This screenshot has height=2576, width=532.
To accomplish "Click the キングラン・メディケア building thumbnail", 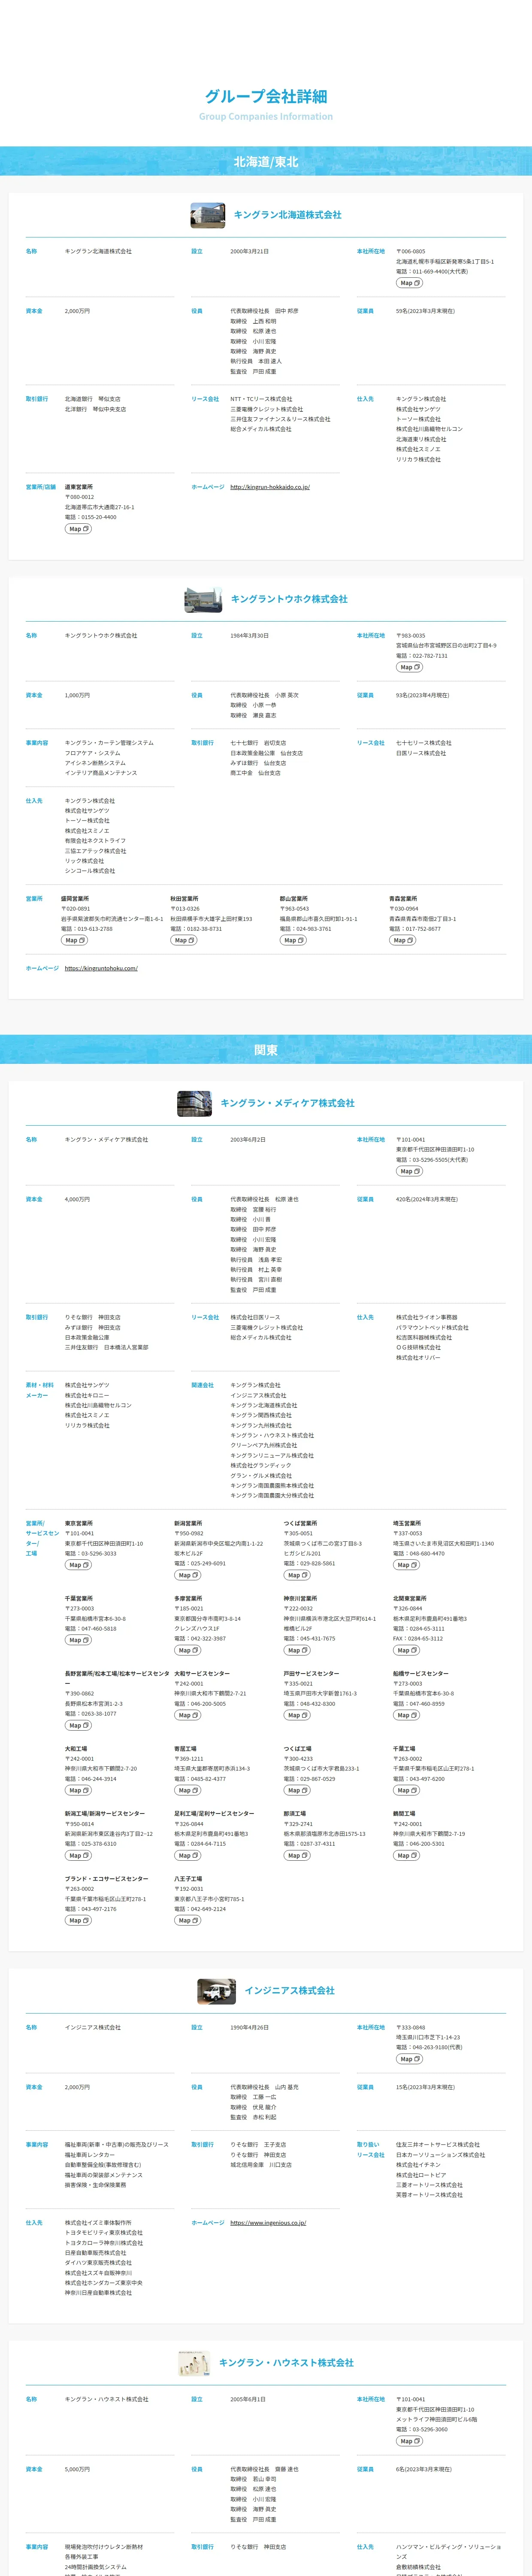I will point(194,1103).
